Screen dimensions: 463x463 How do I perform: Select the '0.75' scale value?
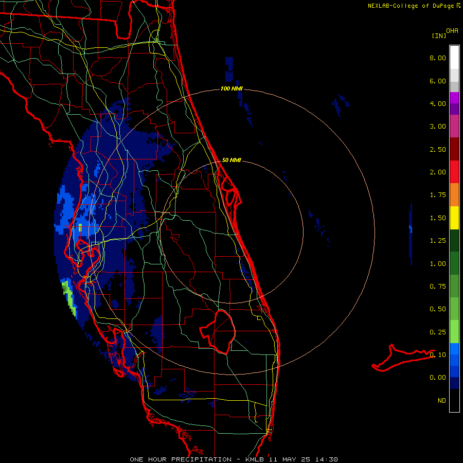coord(438,287)
